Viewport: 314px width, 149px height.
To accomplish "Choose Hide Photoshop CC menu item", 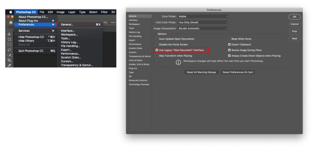I will [x=36, y=37].
